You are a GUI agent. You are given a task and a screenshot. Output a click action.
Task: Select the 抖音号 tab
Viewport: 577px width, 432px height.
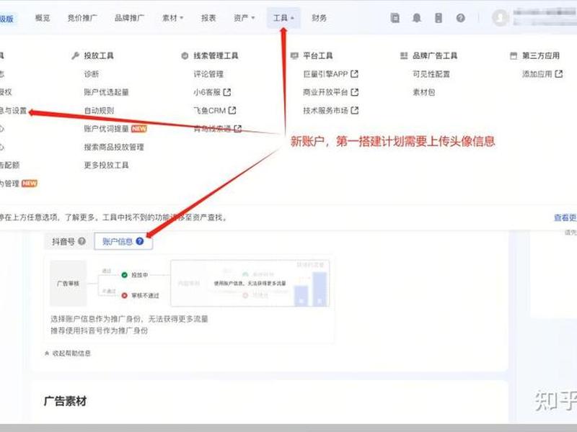tap(69, 241)
